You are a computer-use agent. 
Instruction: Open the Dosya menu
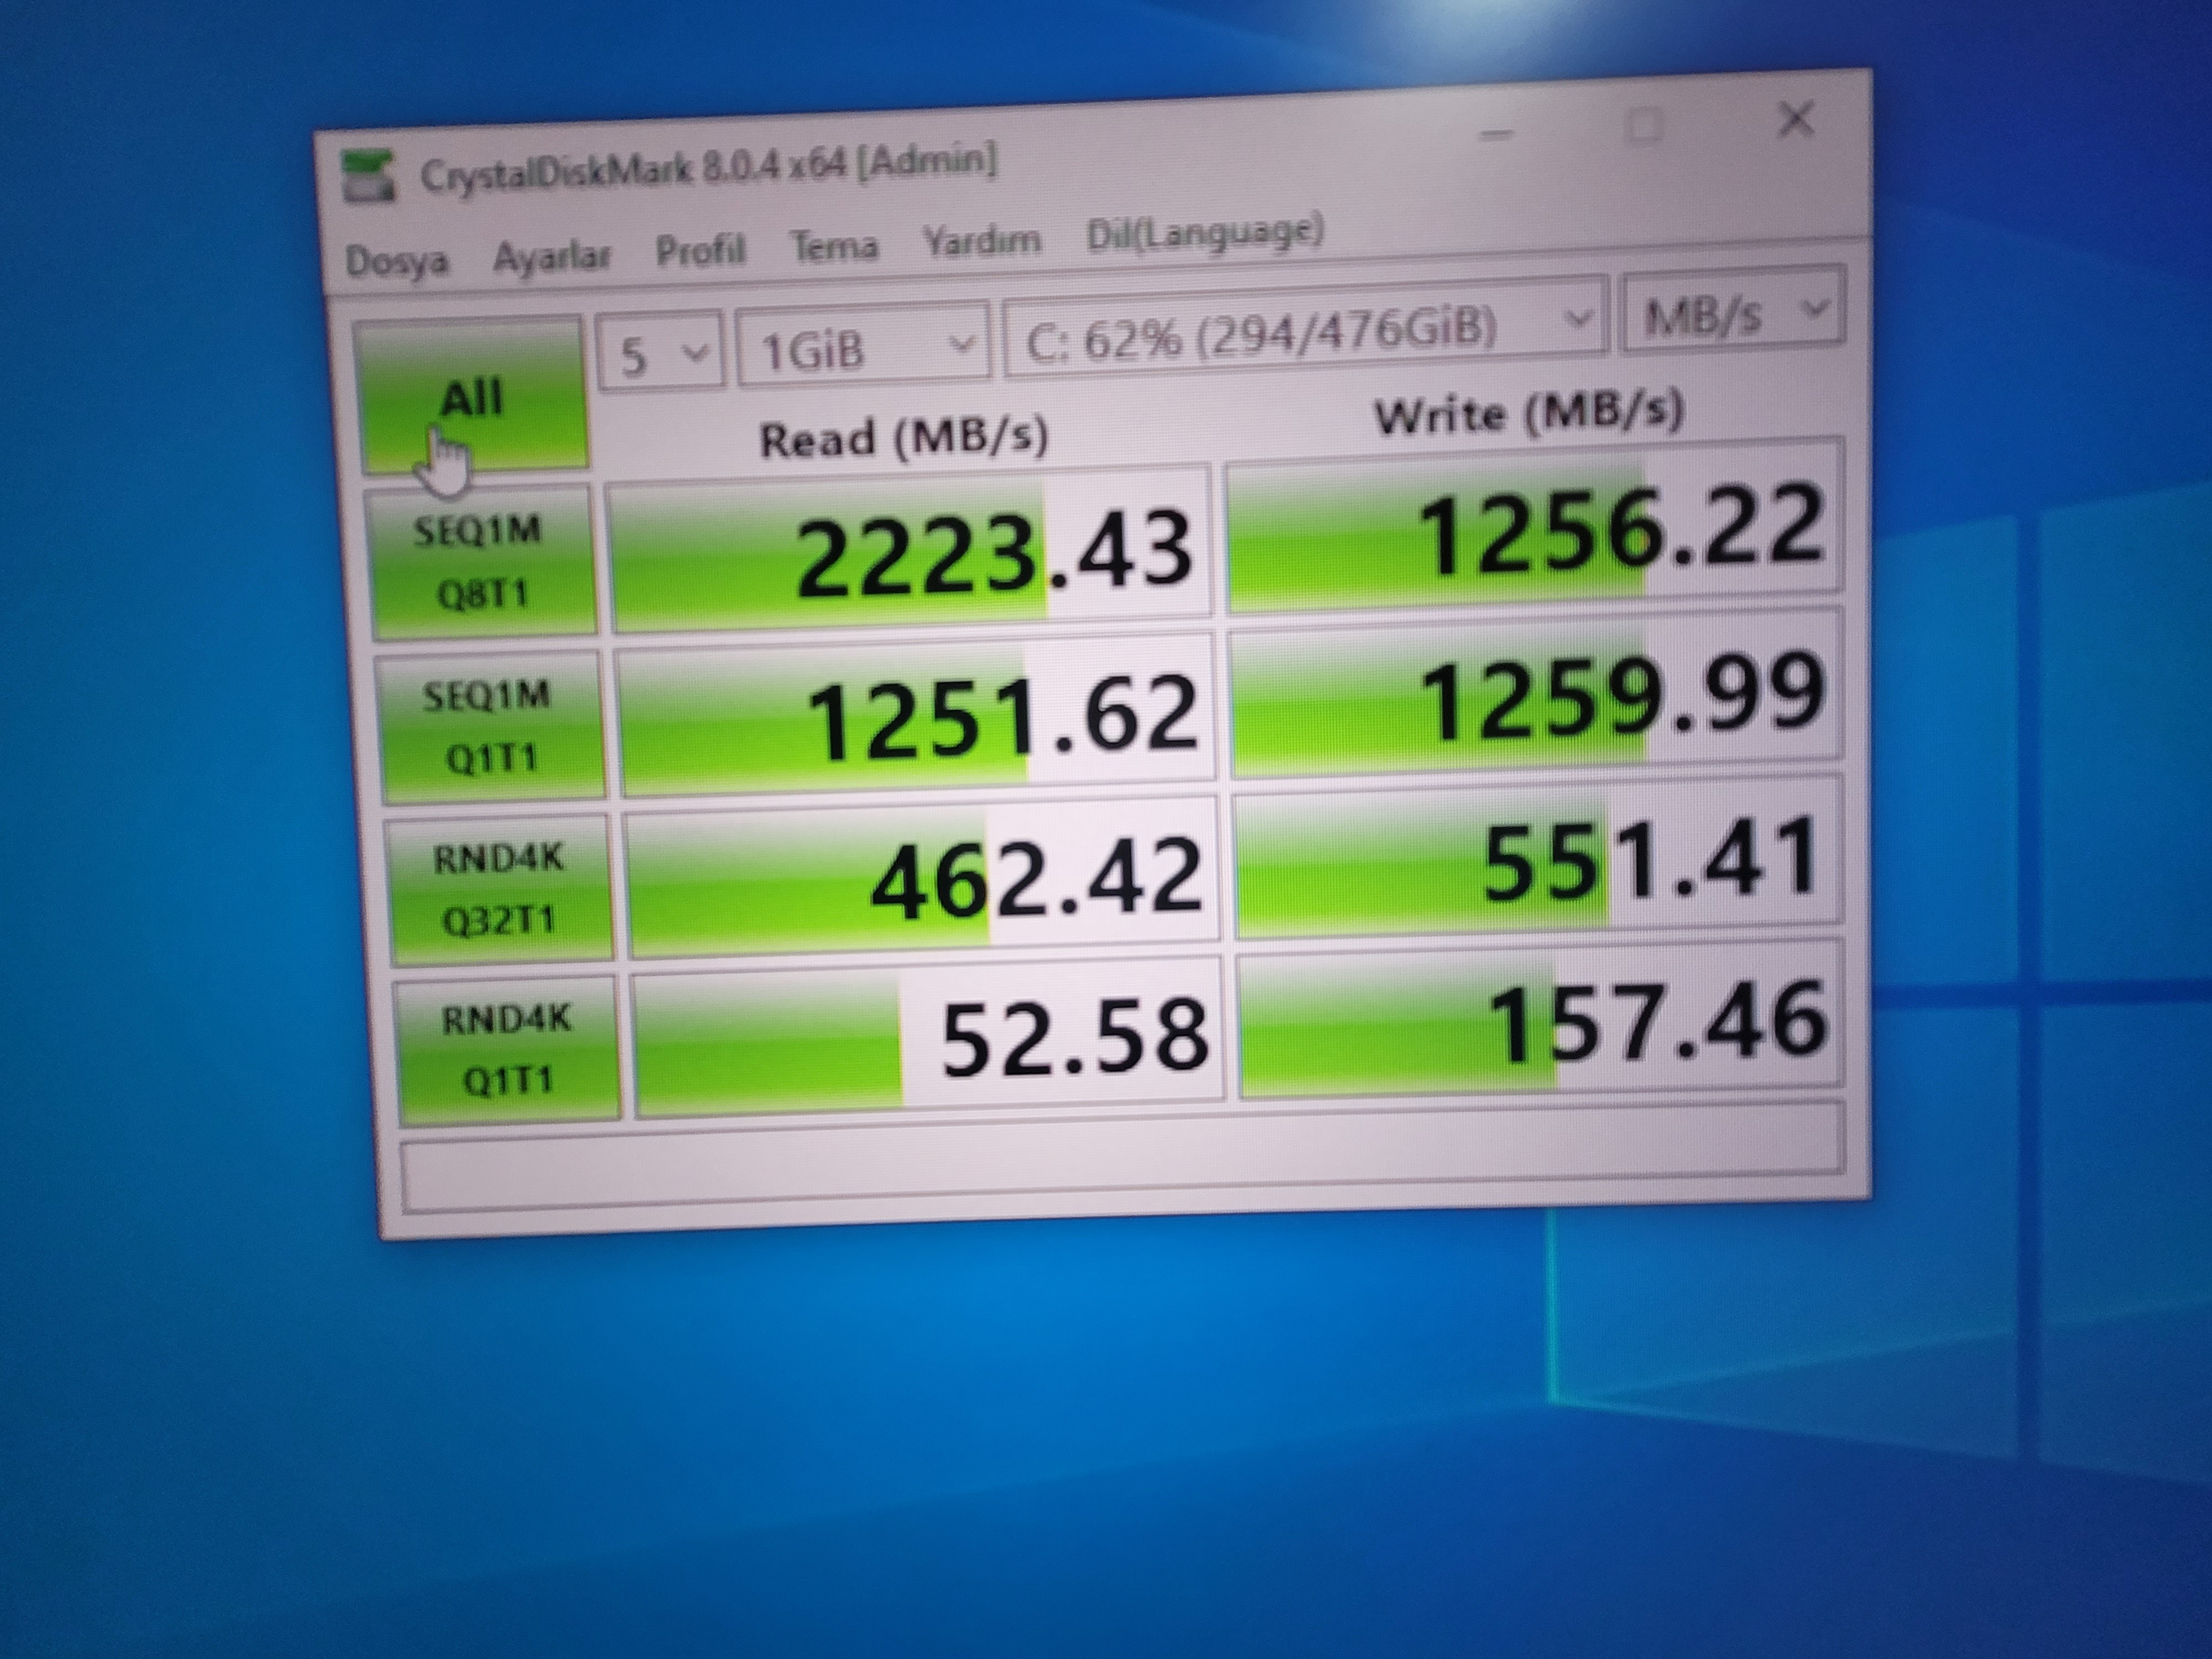(397, 260)
